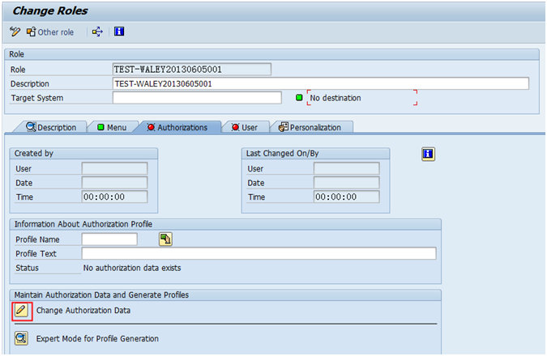Click the 'Change Authorization Data' label

(83, 311)
